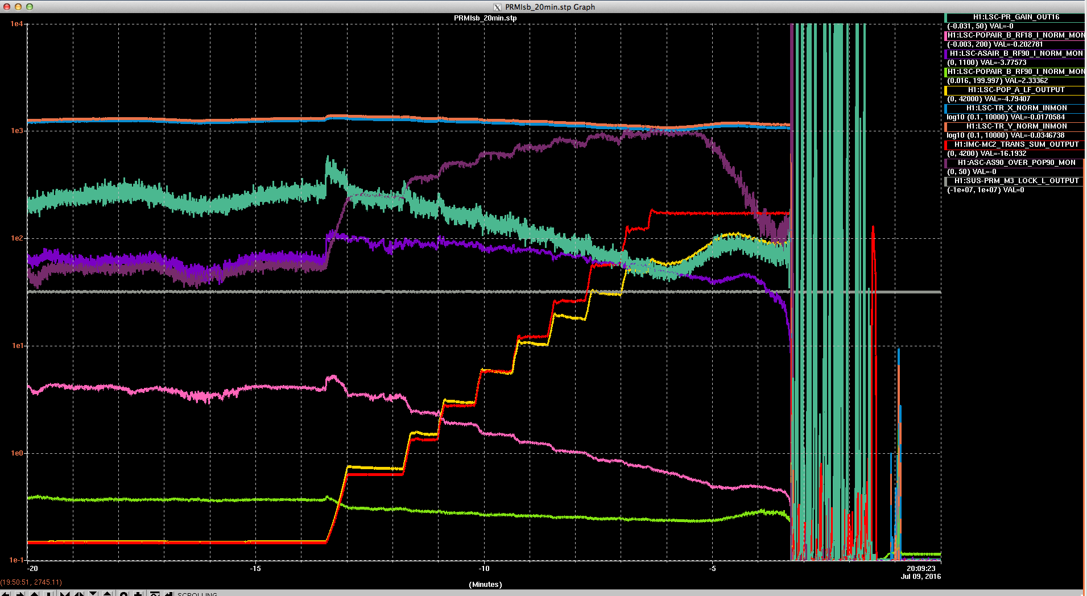
Task: Click the red color bar of IMC-MC2_TRANS_SUM
Action: [x=945, y=144]
